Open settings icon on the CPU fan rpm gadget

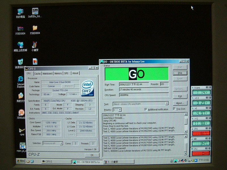pyautogui.click(x=207, y=148)
